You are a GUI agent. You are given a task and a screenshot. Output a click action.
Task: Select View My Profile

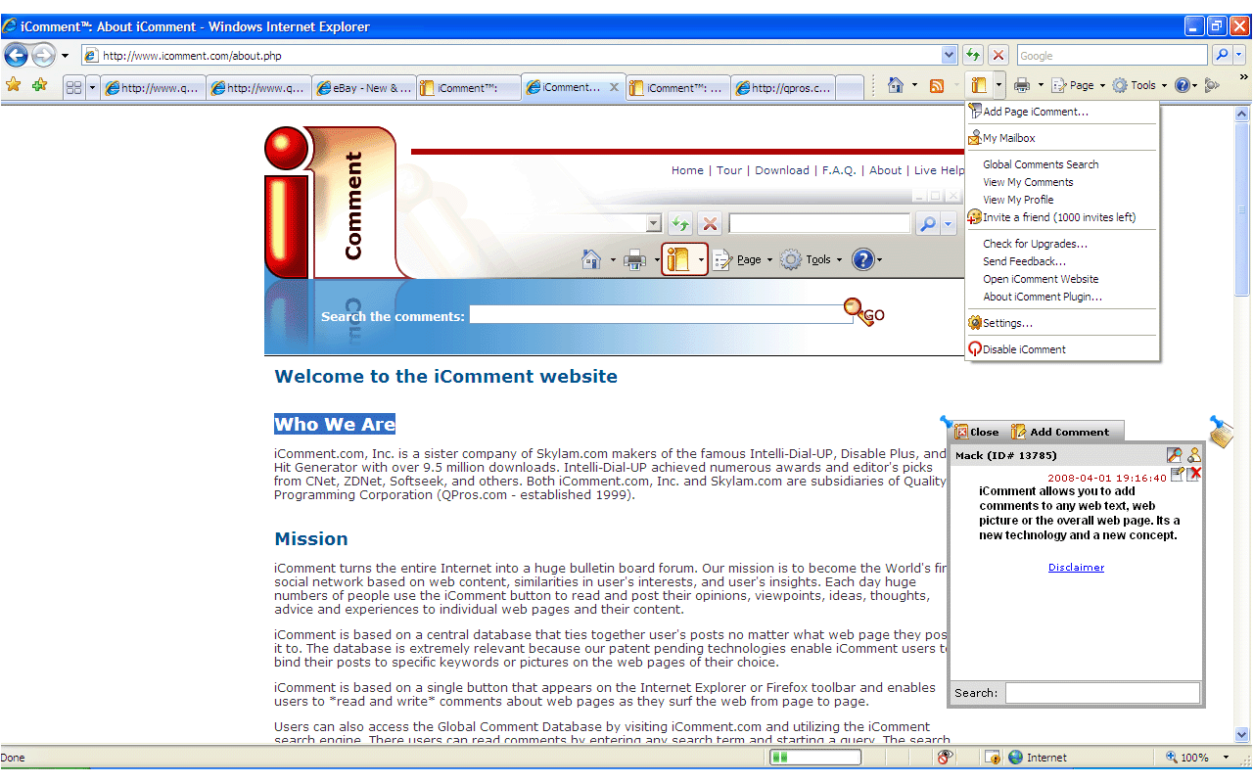pyautogui.click(x=1062, y=200)
